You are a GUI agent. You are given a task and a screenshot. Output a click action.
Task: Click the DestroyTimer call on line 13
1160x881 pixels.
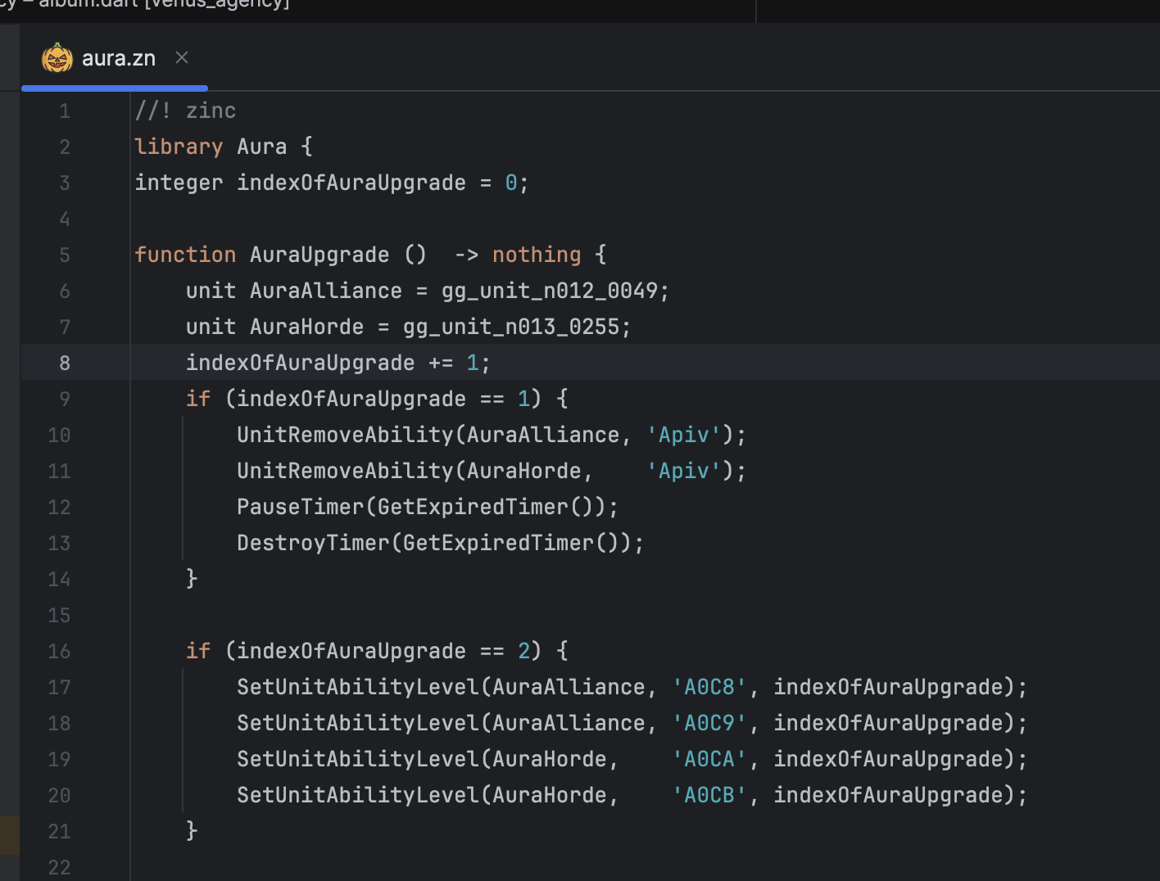tap(313, 543)
